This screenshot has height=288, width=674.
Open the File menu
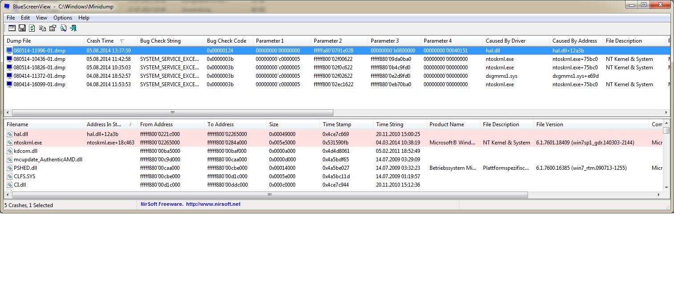click(x=11, y=18)
